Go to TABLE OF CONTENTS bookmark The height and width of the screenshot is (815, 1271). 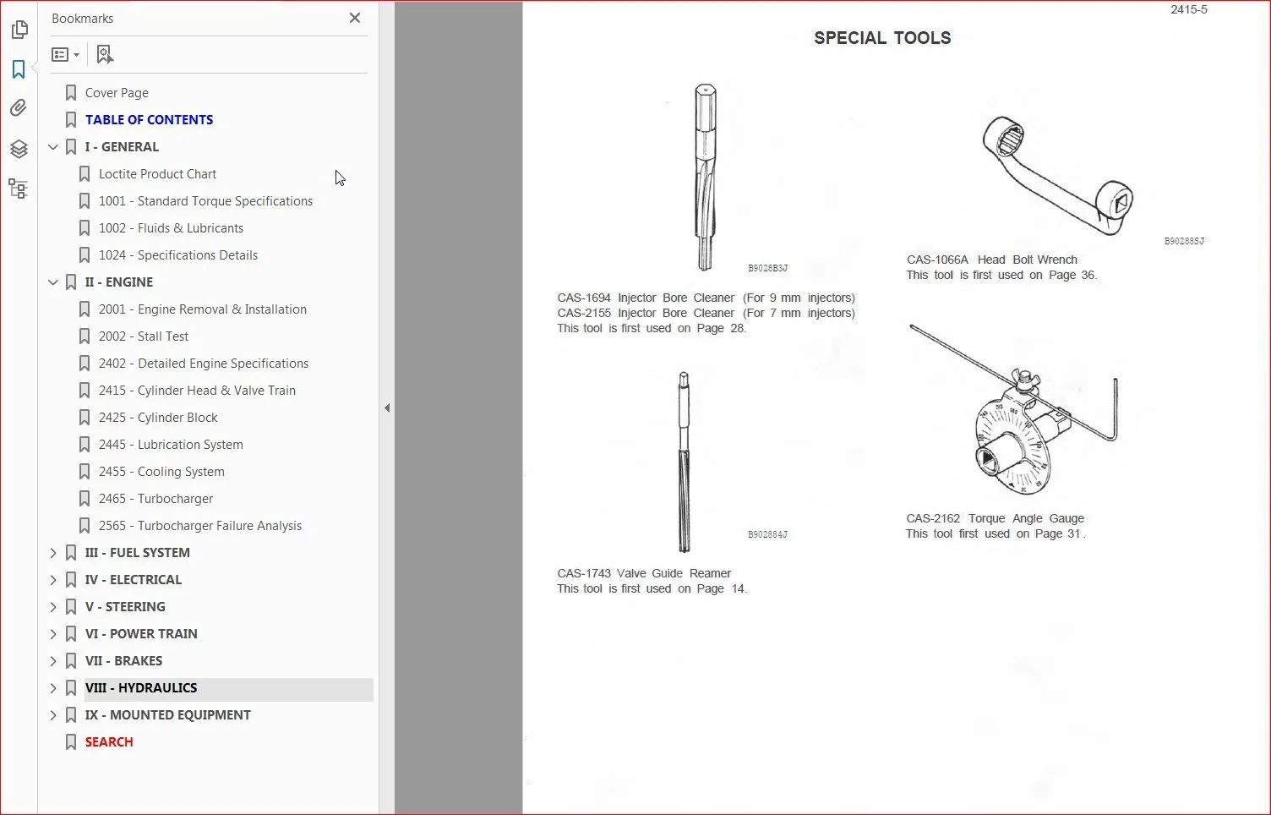coord(149,120)
